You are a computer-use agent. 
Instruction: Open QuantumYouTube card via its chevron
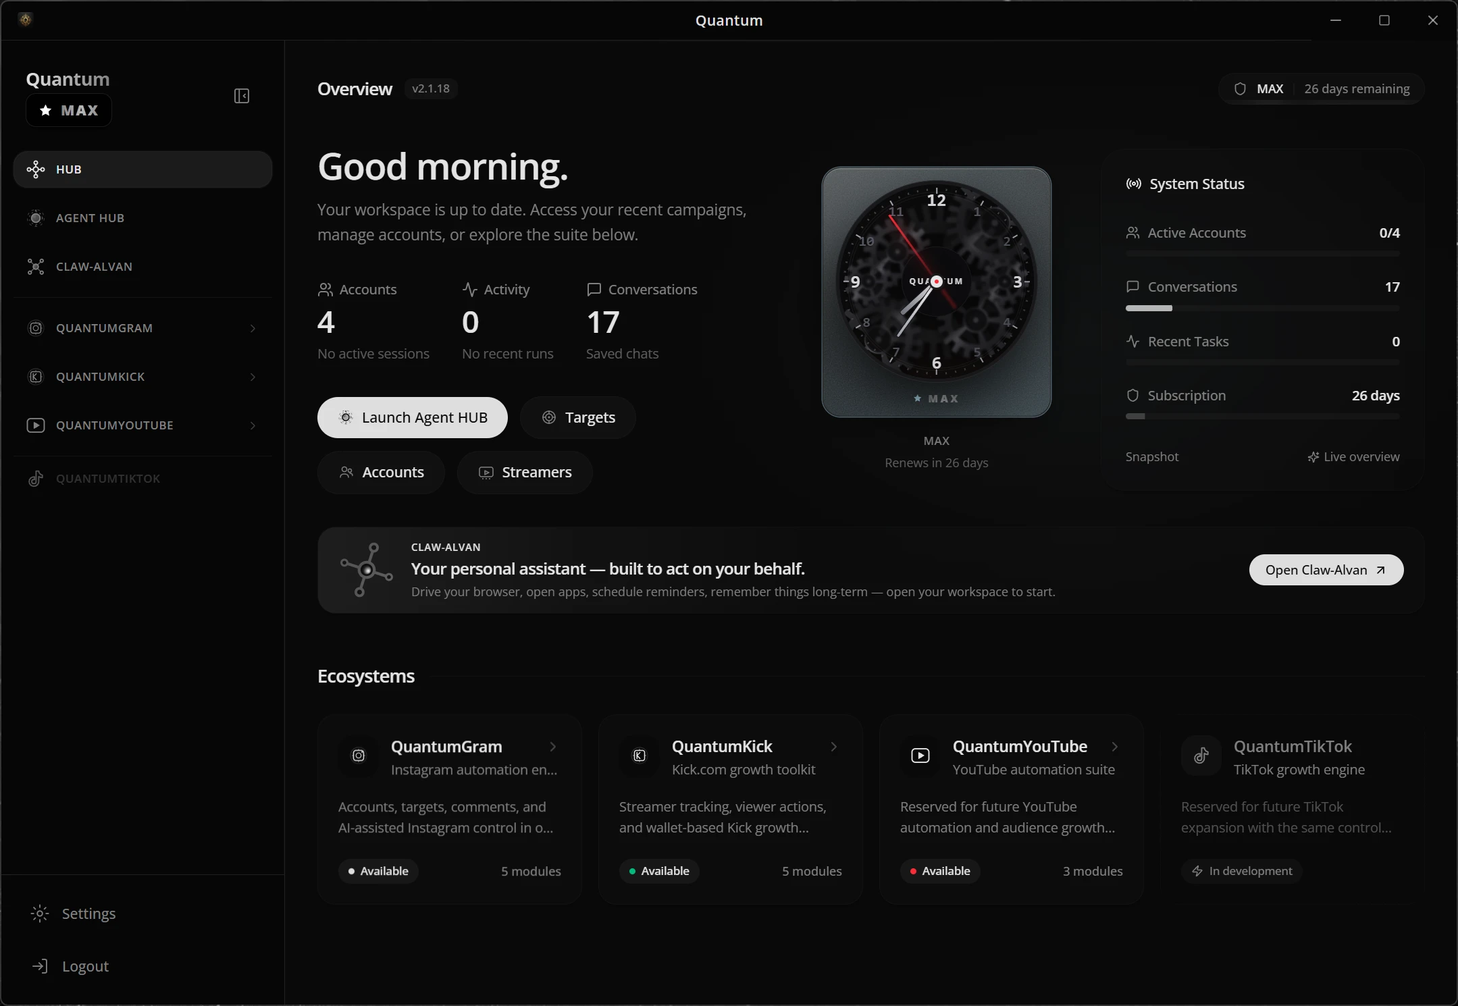[1115, 747]
